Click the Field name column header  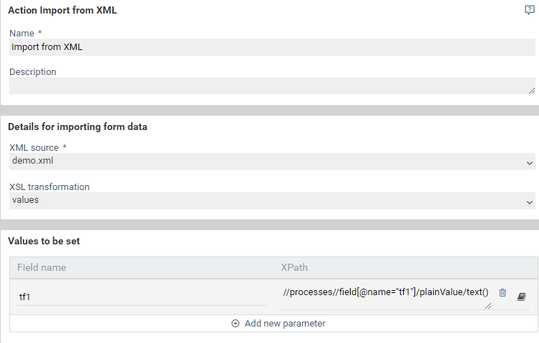click(42, 267)
